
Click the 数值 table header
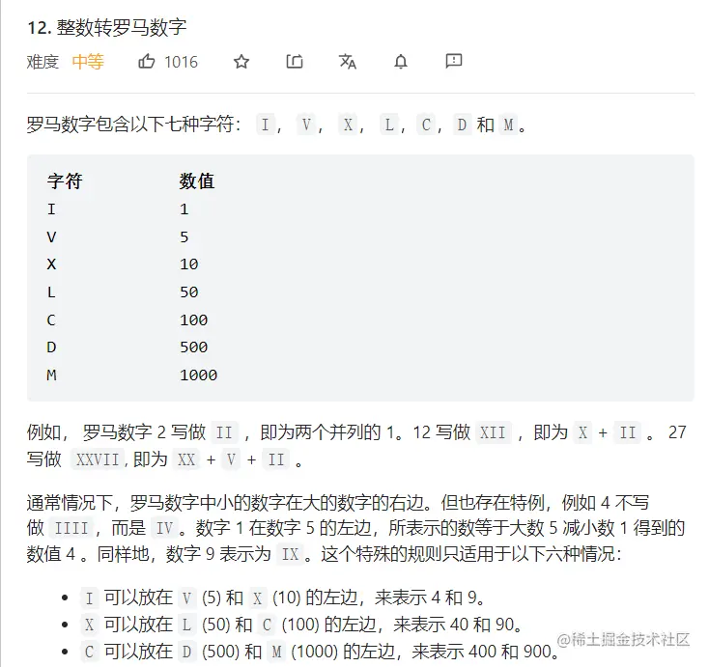[197, 181]
